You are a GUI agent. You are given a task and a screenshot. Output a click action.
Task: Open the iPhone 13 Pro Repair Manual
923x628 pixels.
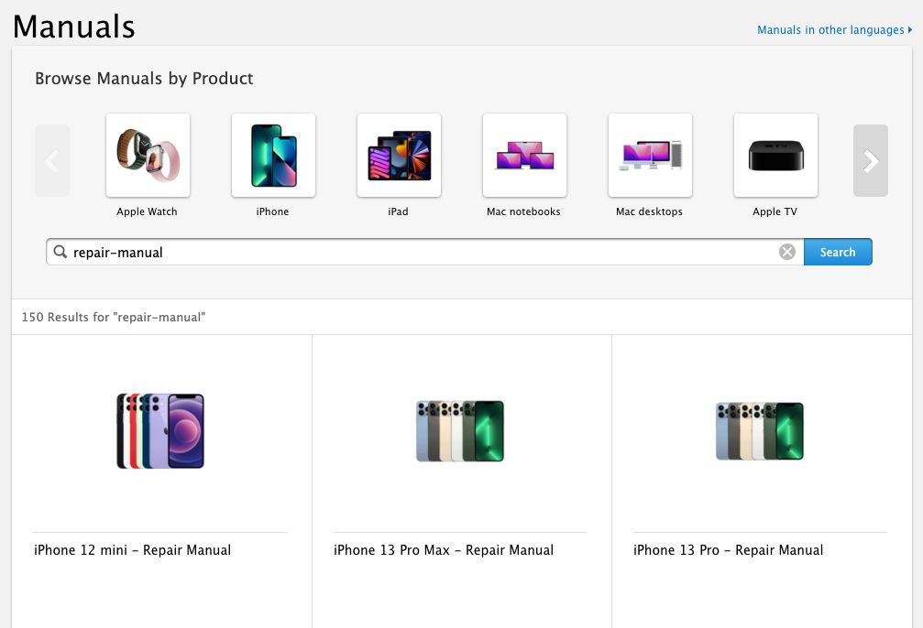click(x=728, y=549)
